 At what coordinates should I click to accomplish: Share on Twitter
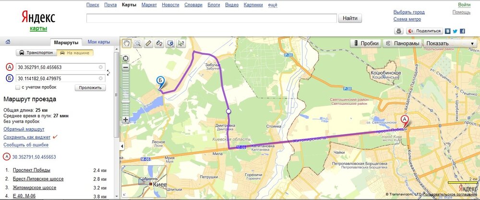[x=455, y=31]
